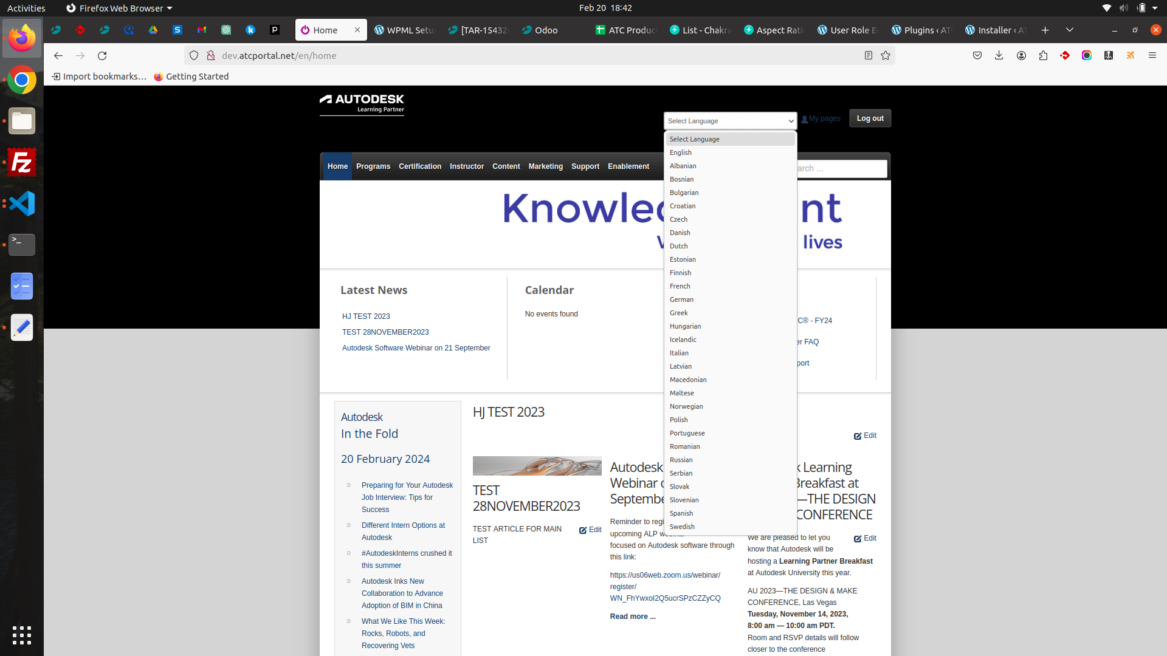The image size is (1167, 656).
Task: Open Firefox downloads panel
Action: tap(999, 55)
